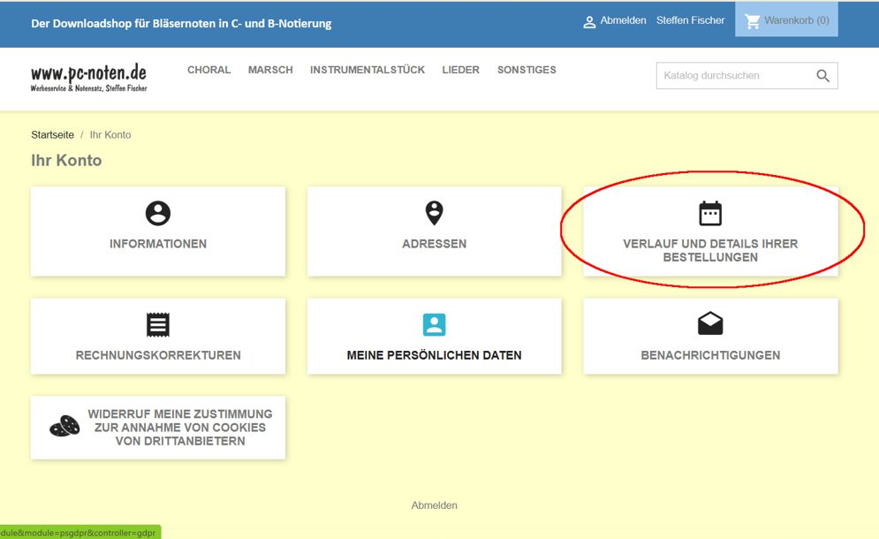Click the shopping cart icon
This screenshot has height=539, width=879.
753,21
